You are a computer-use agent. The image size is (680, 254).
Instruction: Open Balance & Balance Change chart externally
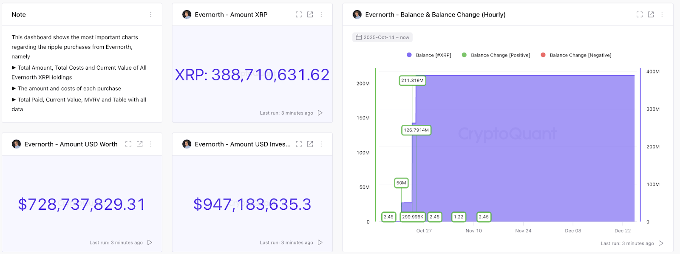tap(651, 14)
